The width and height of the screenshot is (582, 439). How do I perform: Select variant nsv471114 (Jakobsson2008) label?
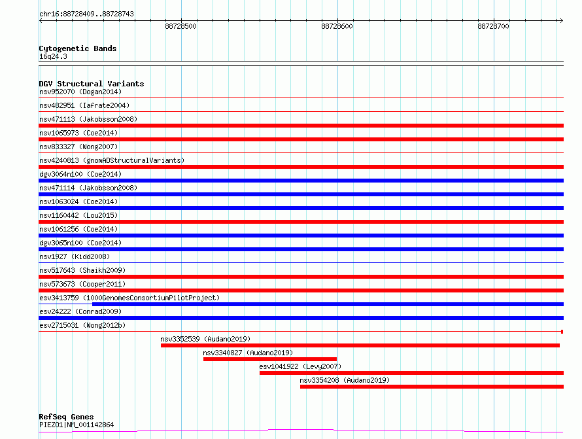[88, 188]
